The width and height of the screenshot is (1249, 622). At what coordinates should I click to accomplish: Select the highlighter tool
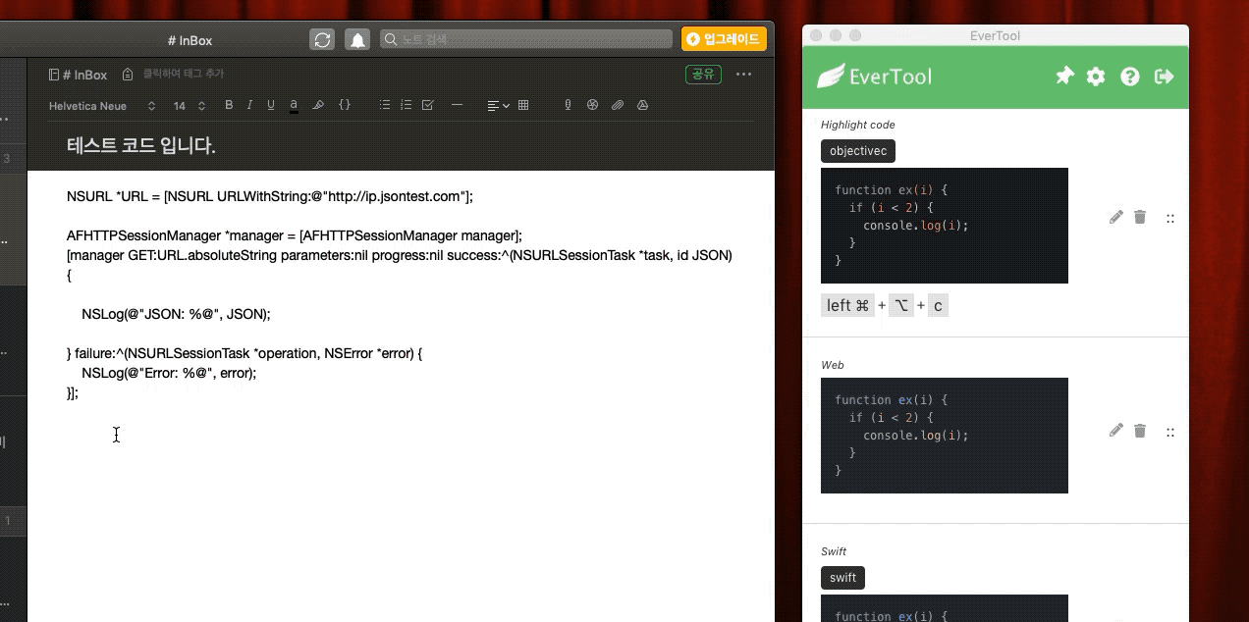(x=318, y=105)
